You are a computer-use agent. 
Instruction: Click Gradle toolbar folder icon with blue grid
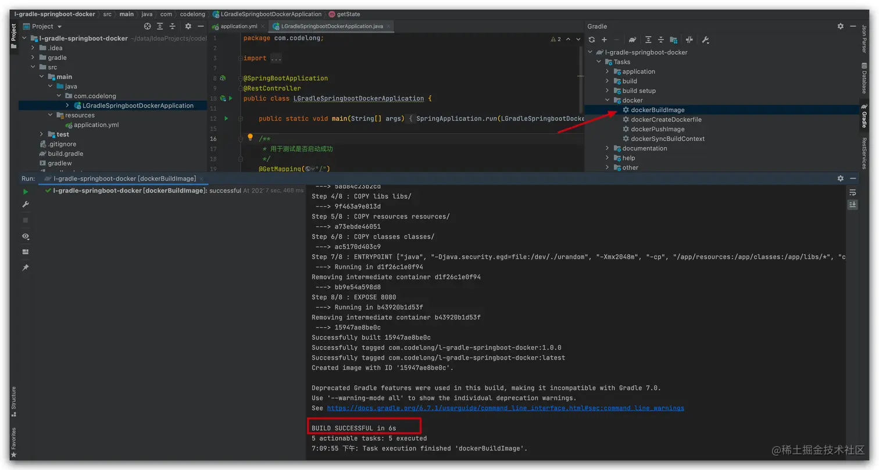pyautogui.click(x=673, y=40)
